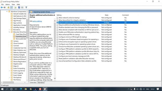The width and height of the screenshot is (162, 91).
Task: Open the Help menu
Action: coord(18,5)
